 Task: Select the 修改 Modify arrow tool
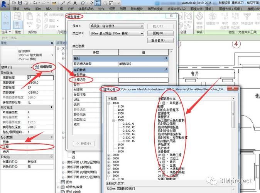click(6, 20)
